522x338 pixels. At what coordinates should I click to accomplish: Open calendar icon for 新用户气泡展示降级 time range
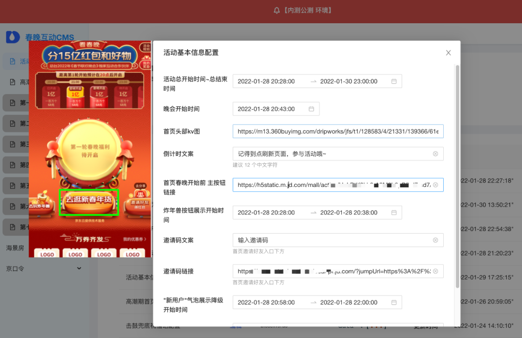pos(394,302)
